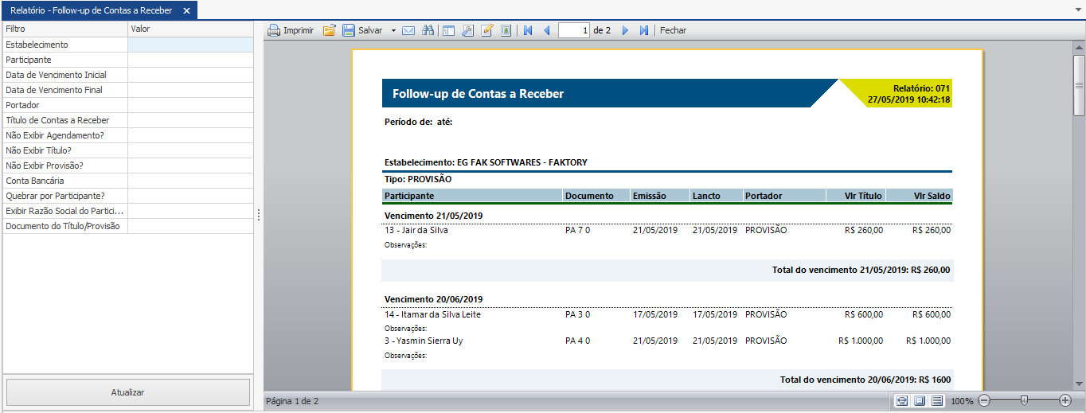Send report by email envelope icon
1086x413 pixels.
tap(408, 30)
